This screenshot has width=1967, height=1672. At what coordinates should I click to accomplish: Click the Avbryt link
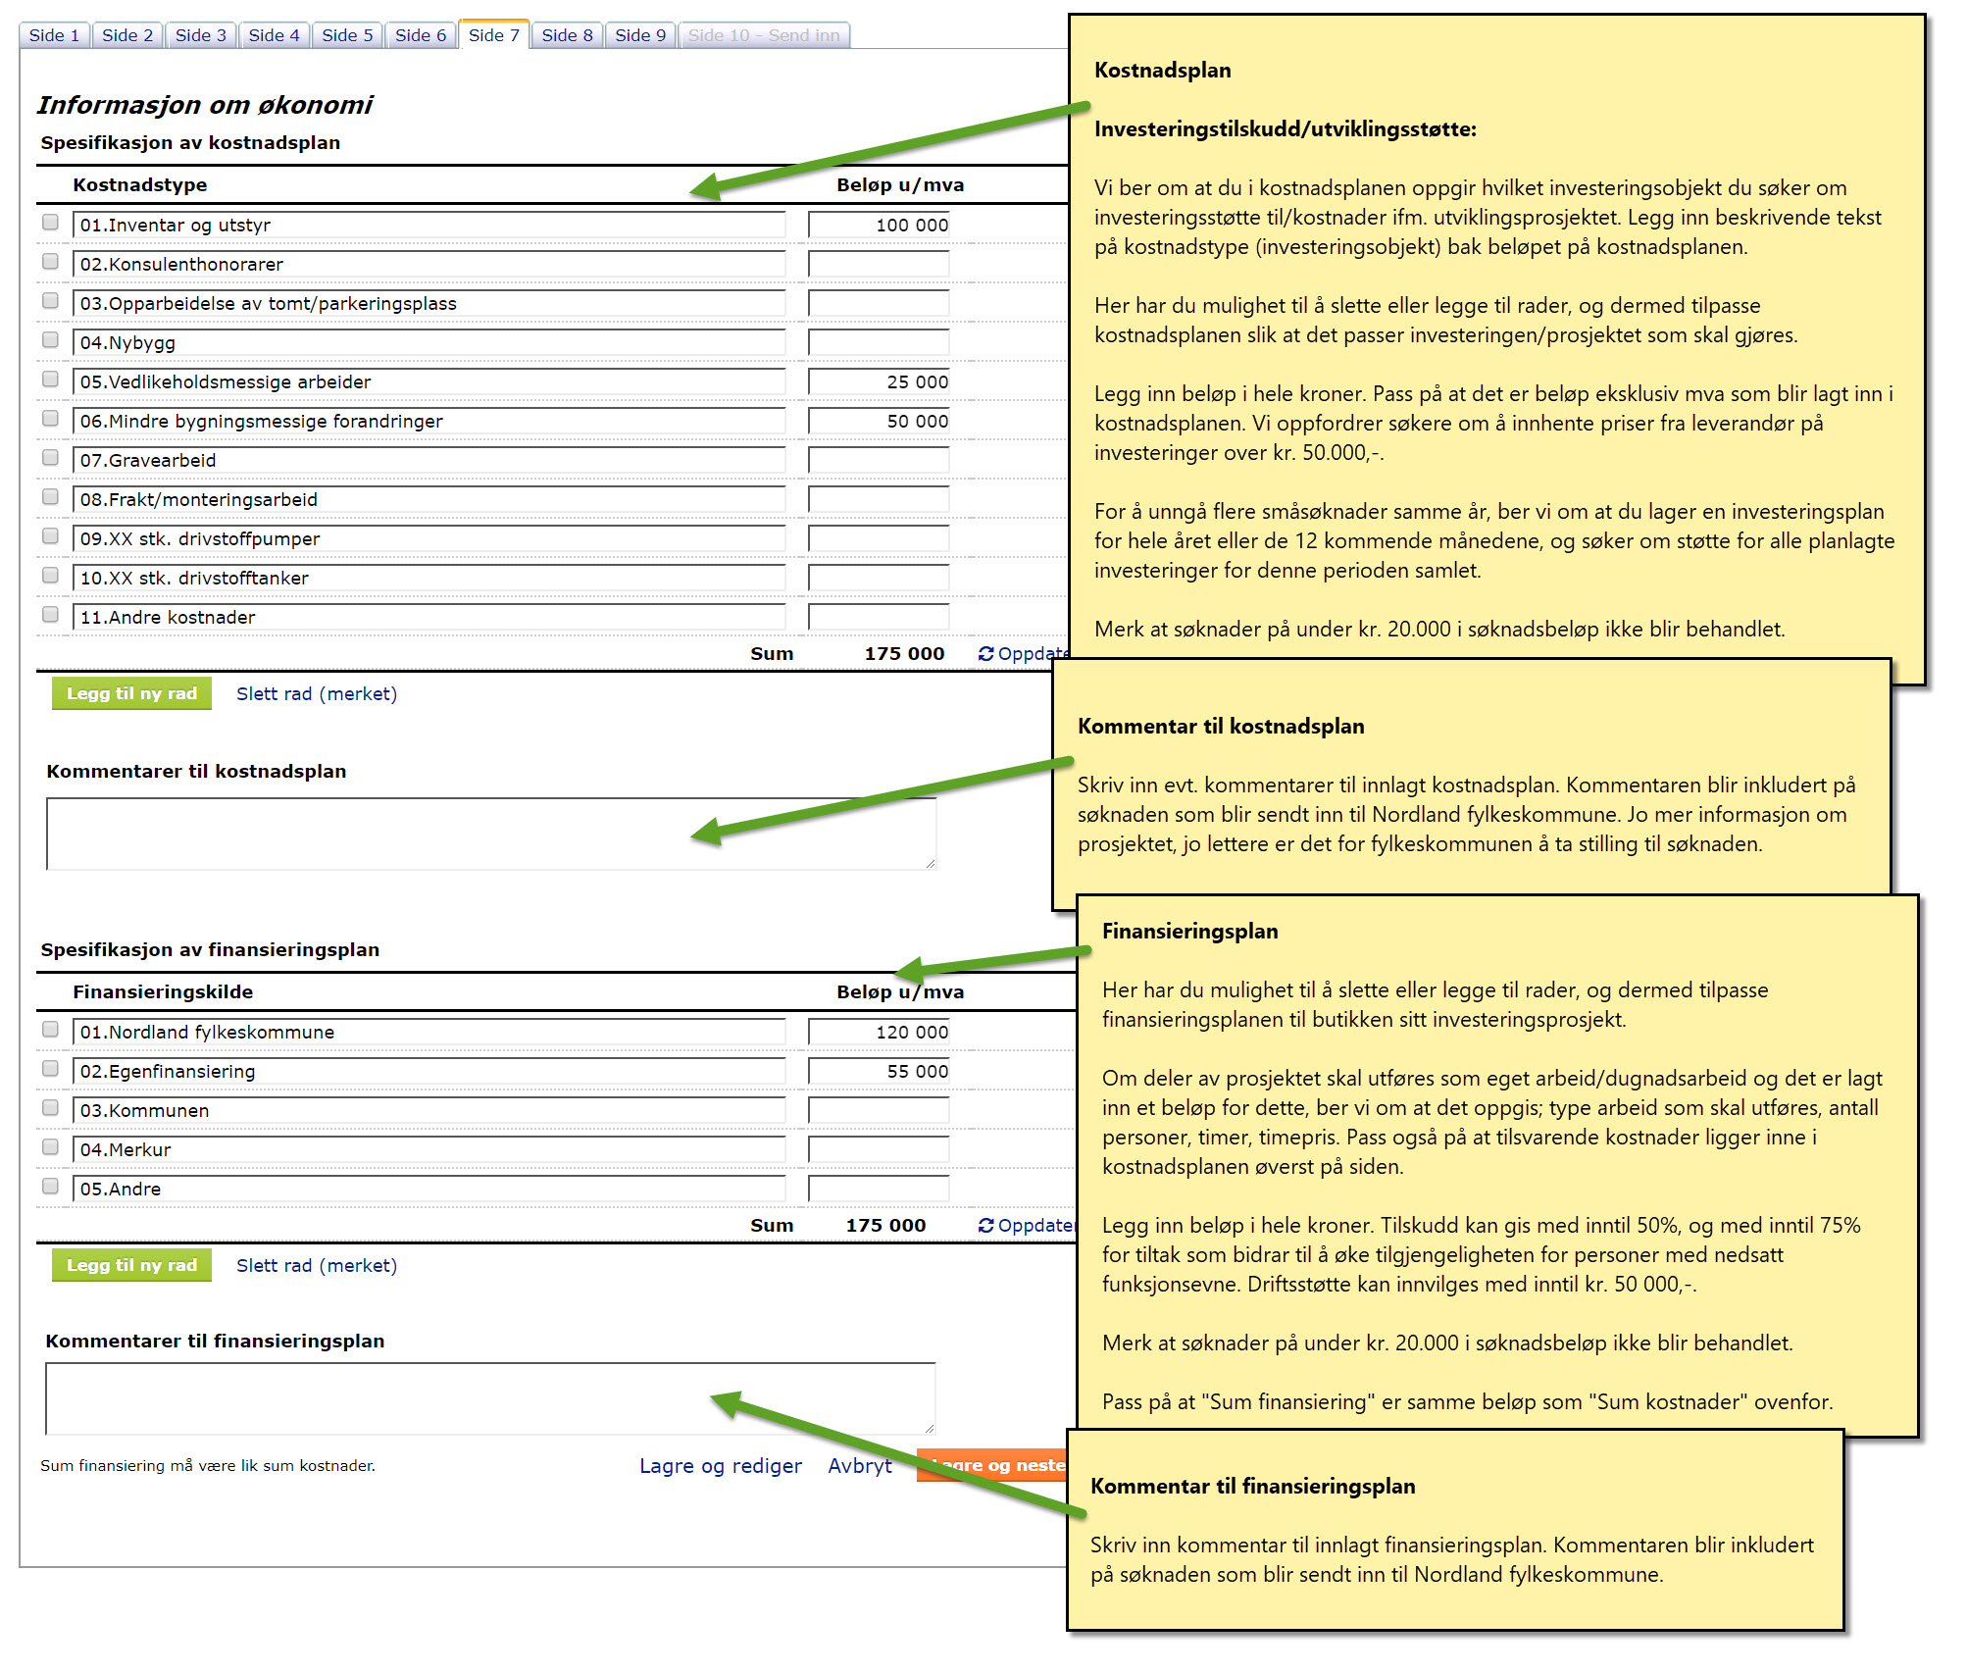click(859, 1466)
